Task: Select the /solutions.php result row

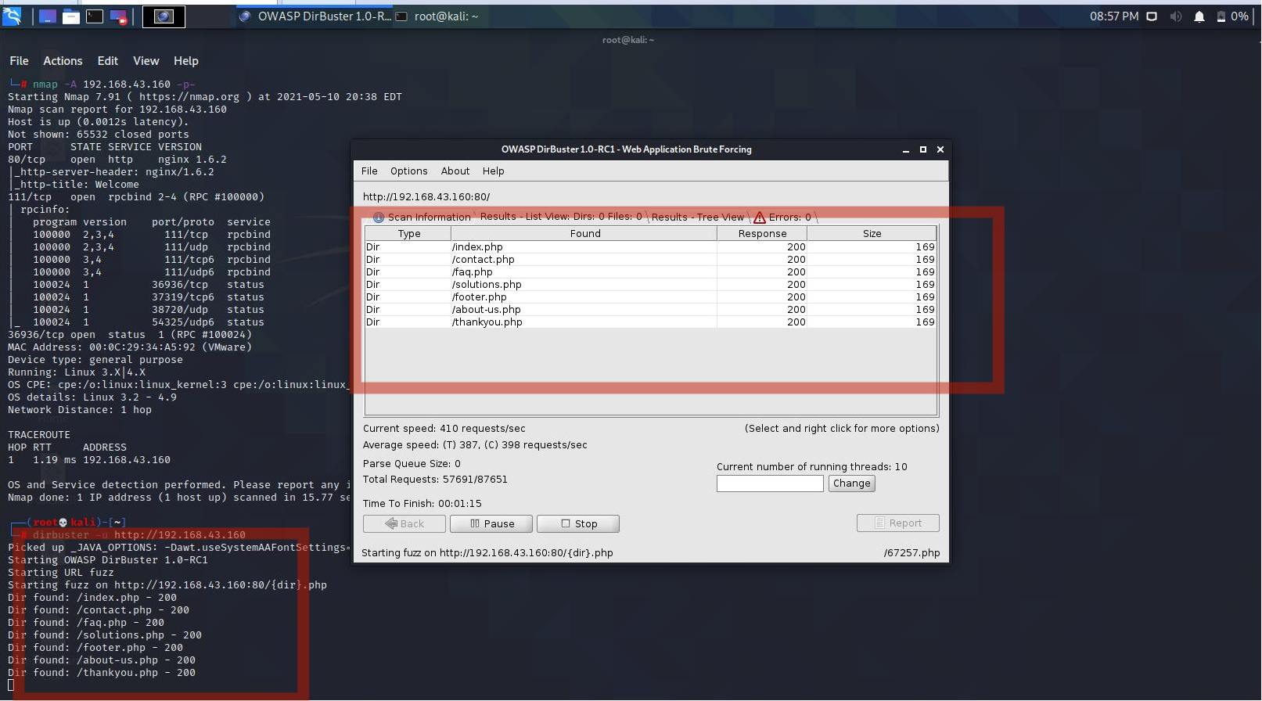Action: (x=650, y=285)
